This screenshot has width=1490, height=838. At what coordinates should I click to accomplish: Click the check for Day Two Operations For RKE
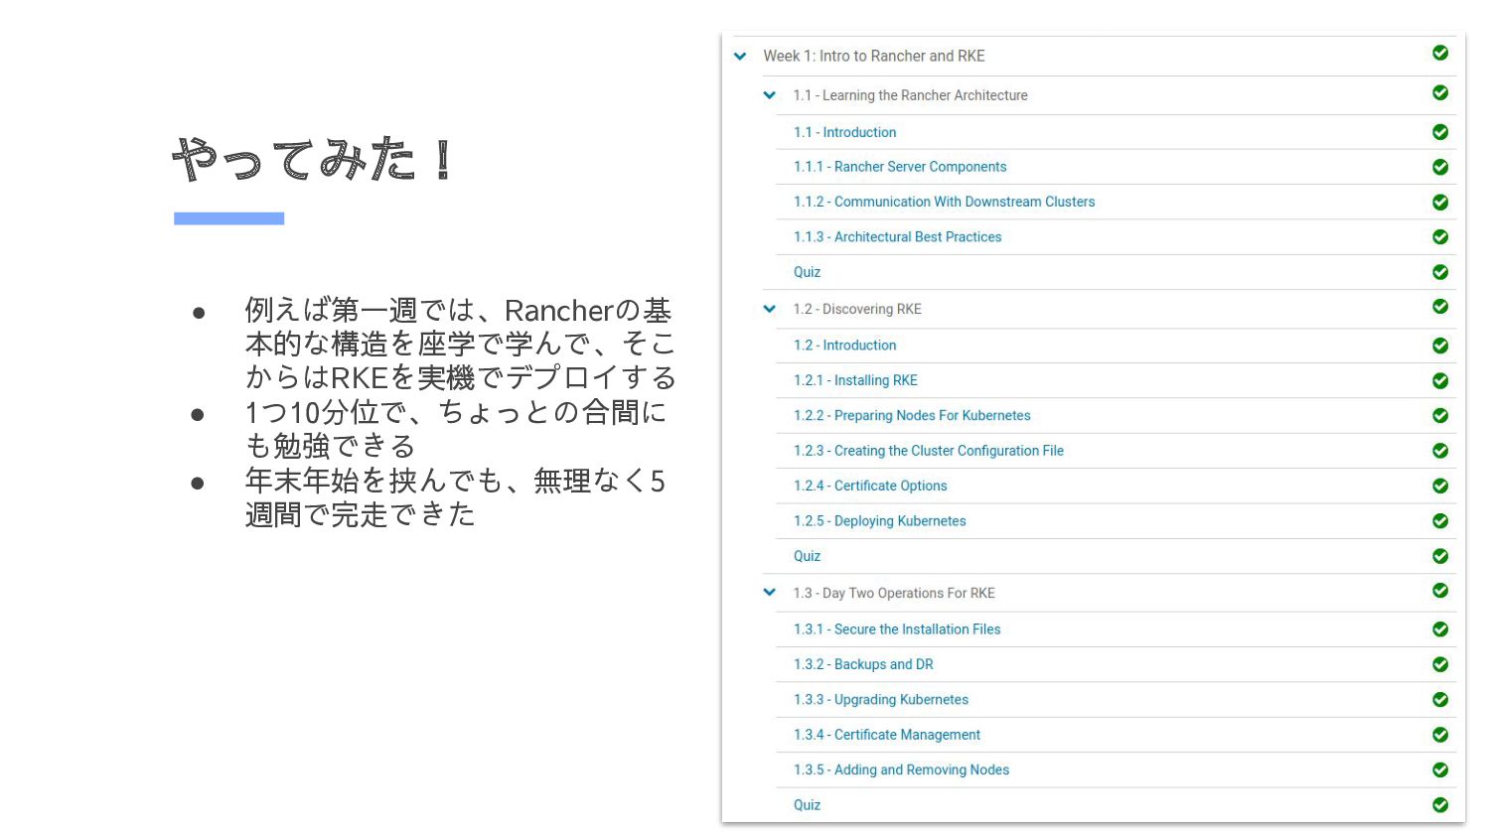pos(1440,591)
